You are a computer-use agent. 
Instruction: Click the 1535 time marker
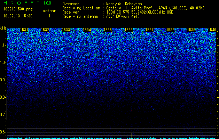click(x=108, y=30)
